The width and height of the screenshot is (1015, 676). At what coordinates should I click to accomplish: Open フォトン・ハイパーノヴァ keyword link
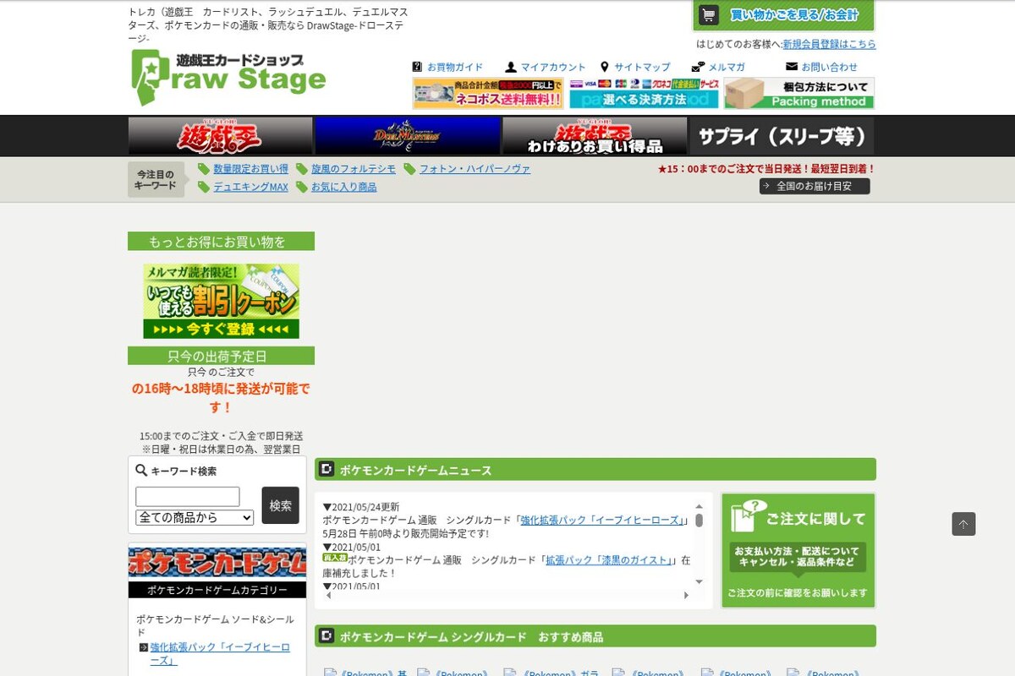pos(475,169)
